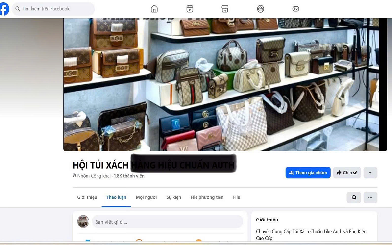392x245 pixels.
Task: Open the File phương tiện tab
Action: pos(207,197)
